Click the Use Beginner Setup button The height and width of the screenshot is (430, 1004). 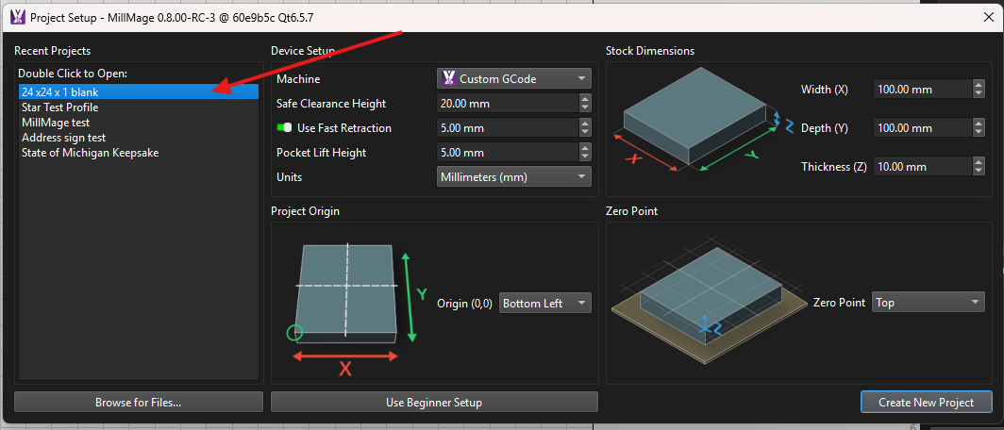tap(434, 403)
